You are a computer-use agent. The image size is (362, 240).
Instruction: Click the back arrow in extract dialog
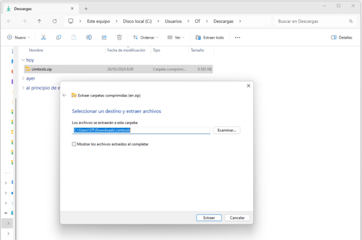[x=65, y=95]
